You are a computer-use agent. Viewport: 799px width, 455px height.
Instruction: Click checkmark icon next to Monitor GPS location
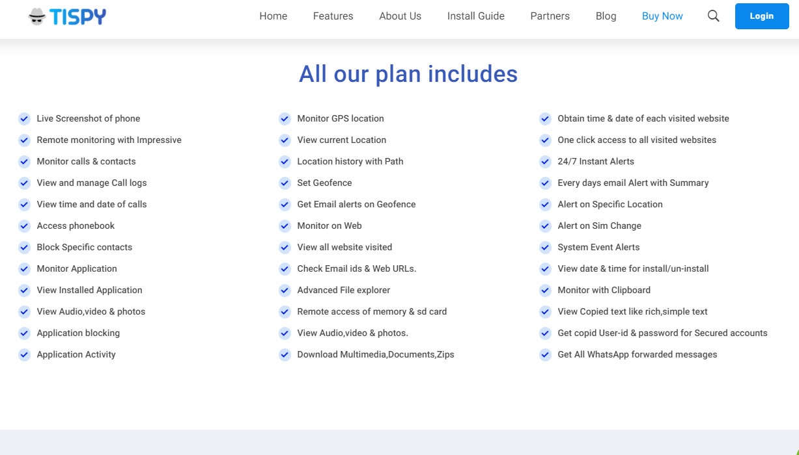[285, 118]
